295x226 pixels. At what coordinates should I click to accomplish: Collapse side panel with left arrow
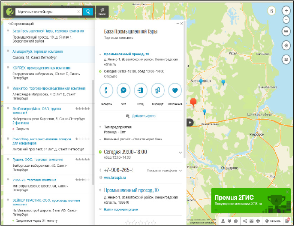click(190, 123)
